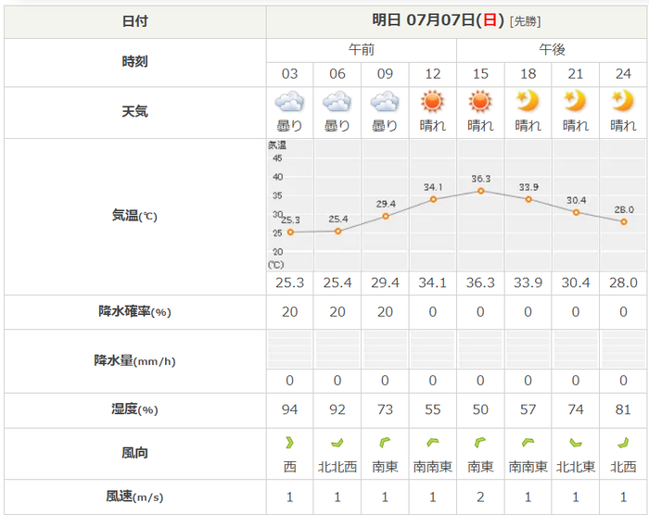Select the hour 24 column header
The height and width of the screenshot is (515, 649).
click(x=623, y=74)
